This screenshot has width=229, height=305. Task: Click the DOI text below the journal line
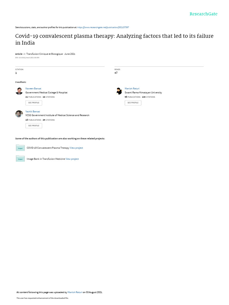point(27,57)
